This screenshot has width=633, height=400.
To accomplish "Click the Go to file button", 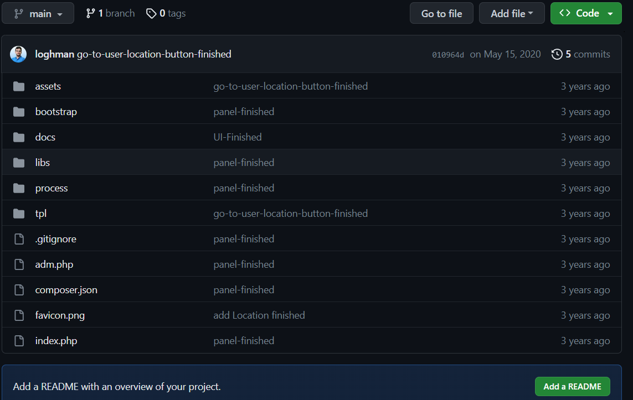I will 441,13.
